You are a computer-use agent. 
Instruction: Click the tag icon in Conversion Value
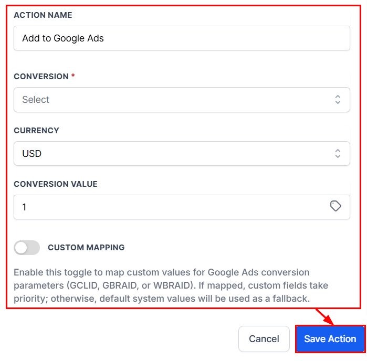coord(335,206)
